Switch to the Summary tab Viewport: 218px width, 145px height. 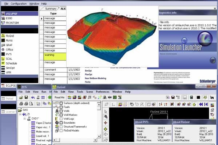pyautogui.click(x=51, y=9)
